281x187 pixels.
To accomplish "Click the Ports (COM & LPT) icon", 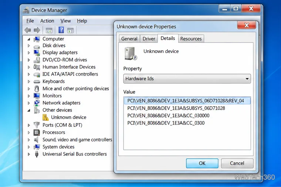I will pos(37,125).
